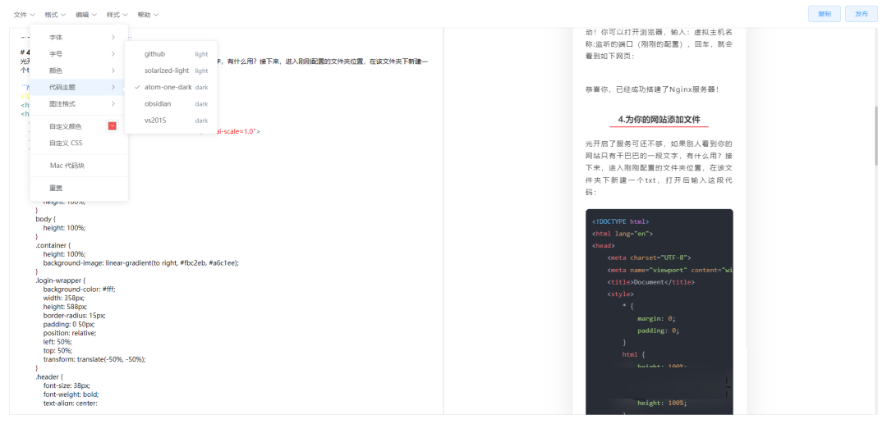Expand the 图注格式 submenu
The height and width of the screenshot is (424, 887).
[79, 104]
